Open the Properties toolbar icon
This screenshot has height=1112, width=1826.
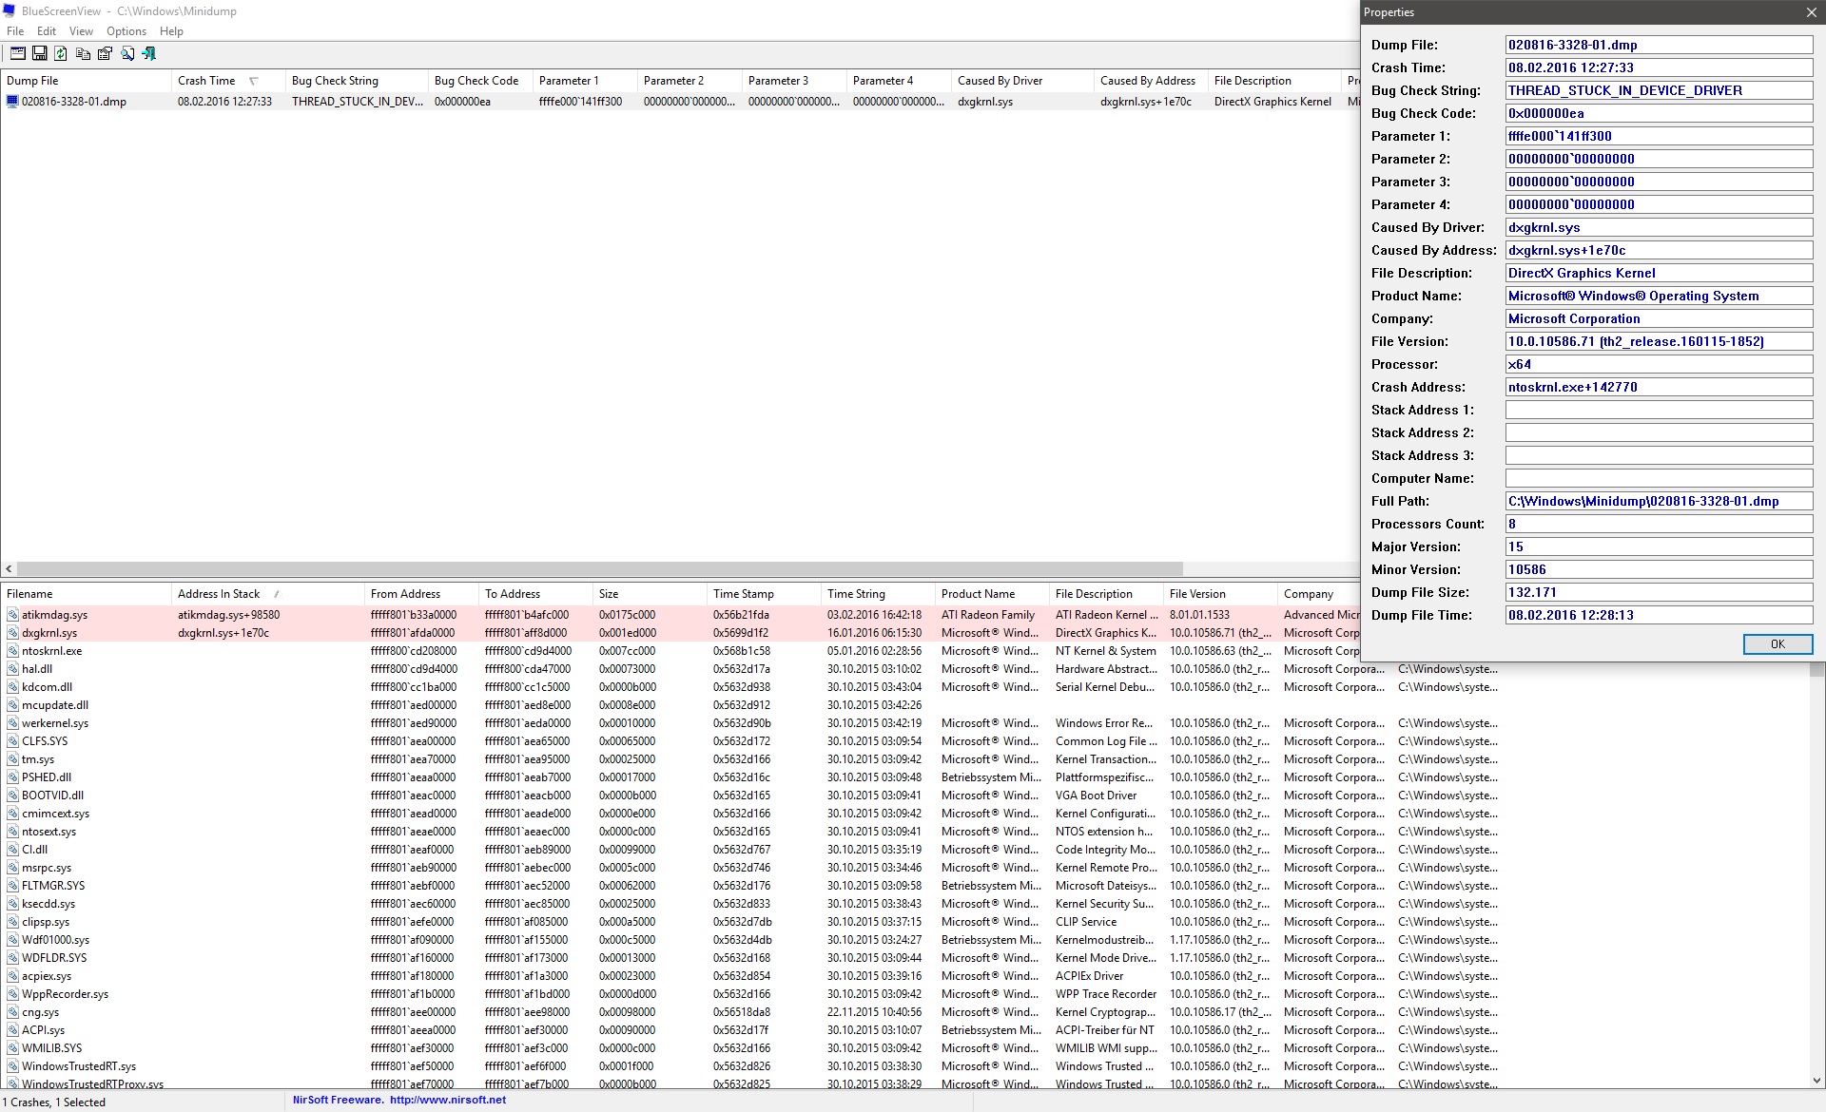click(x=105, y=54)
